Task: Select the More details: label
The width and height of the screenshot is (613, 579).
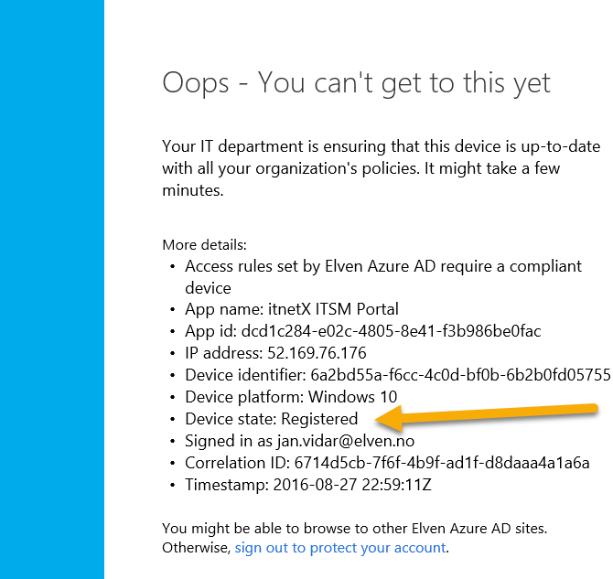Action: (x=204, y=245)
